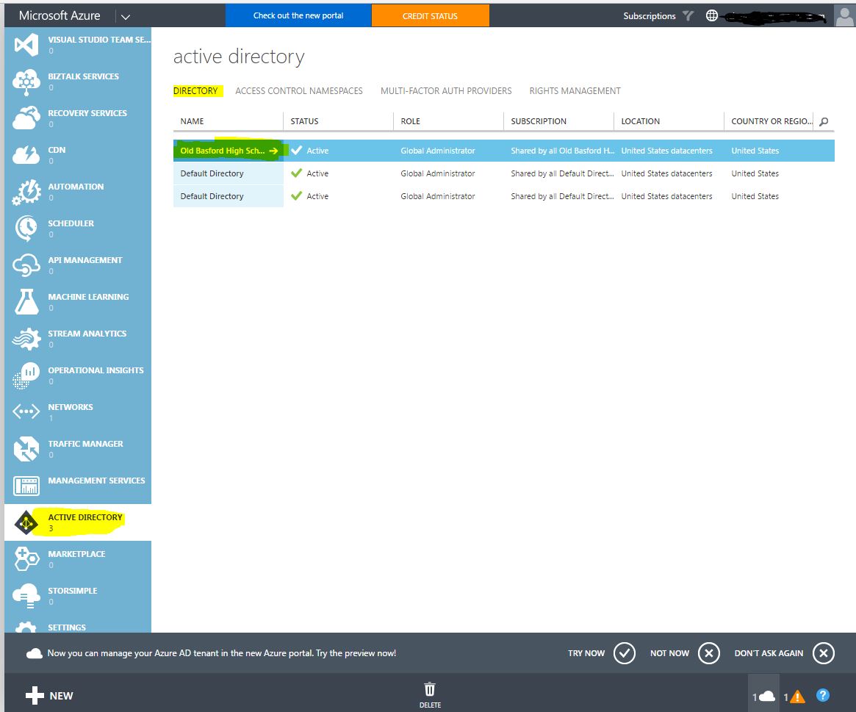Click the orange warning triangle alert
Screen dimensions: 856x712
coord(796,695)
